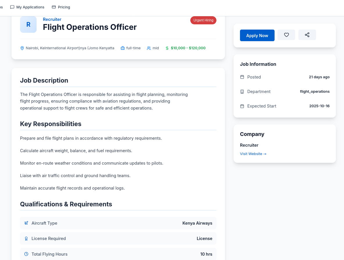Click the R company logo avatar
Viewport: 344px width, 260px height.
(x=28, y=24)
